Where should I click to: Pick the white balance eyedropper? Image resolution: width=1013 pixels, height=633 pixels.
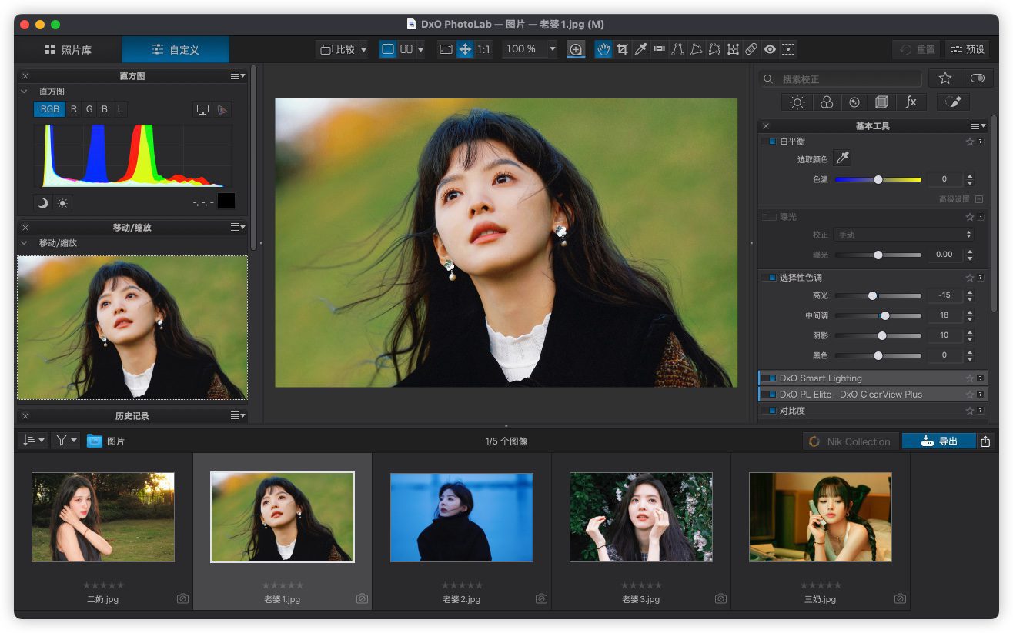pos(843,158)
